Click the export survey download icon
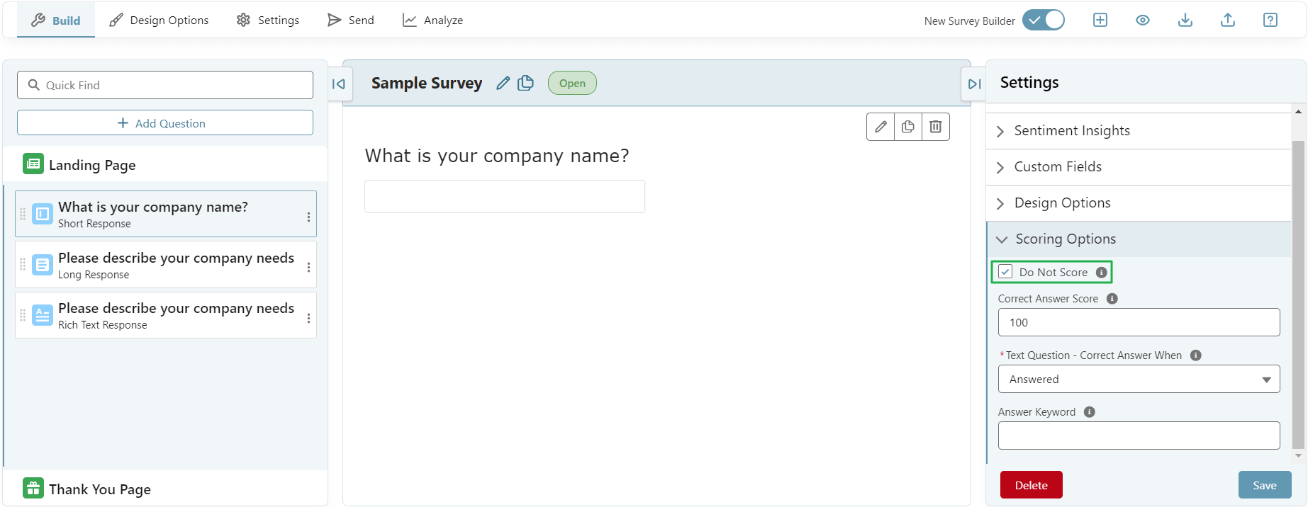 pos(1185,20)
